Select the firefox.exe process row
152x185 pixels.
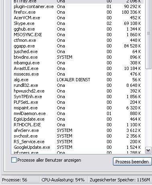[x=77, y=12]
